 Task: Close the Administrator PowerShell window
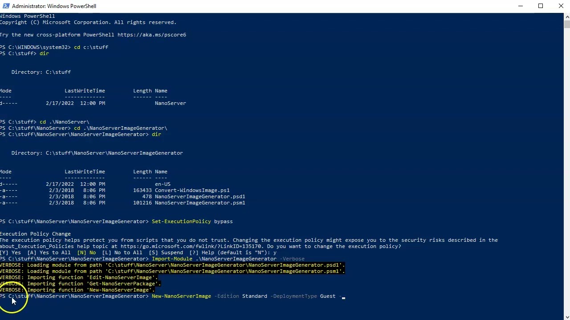(x=561, y=6)
